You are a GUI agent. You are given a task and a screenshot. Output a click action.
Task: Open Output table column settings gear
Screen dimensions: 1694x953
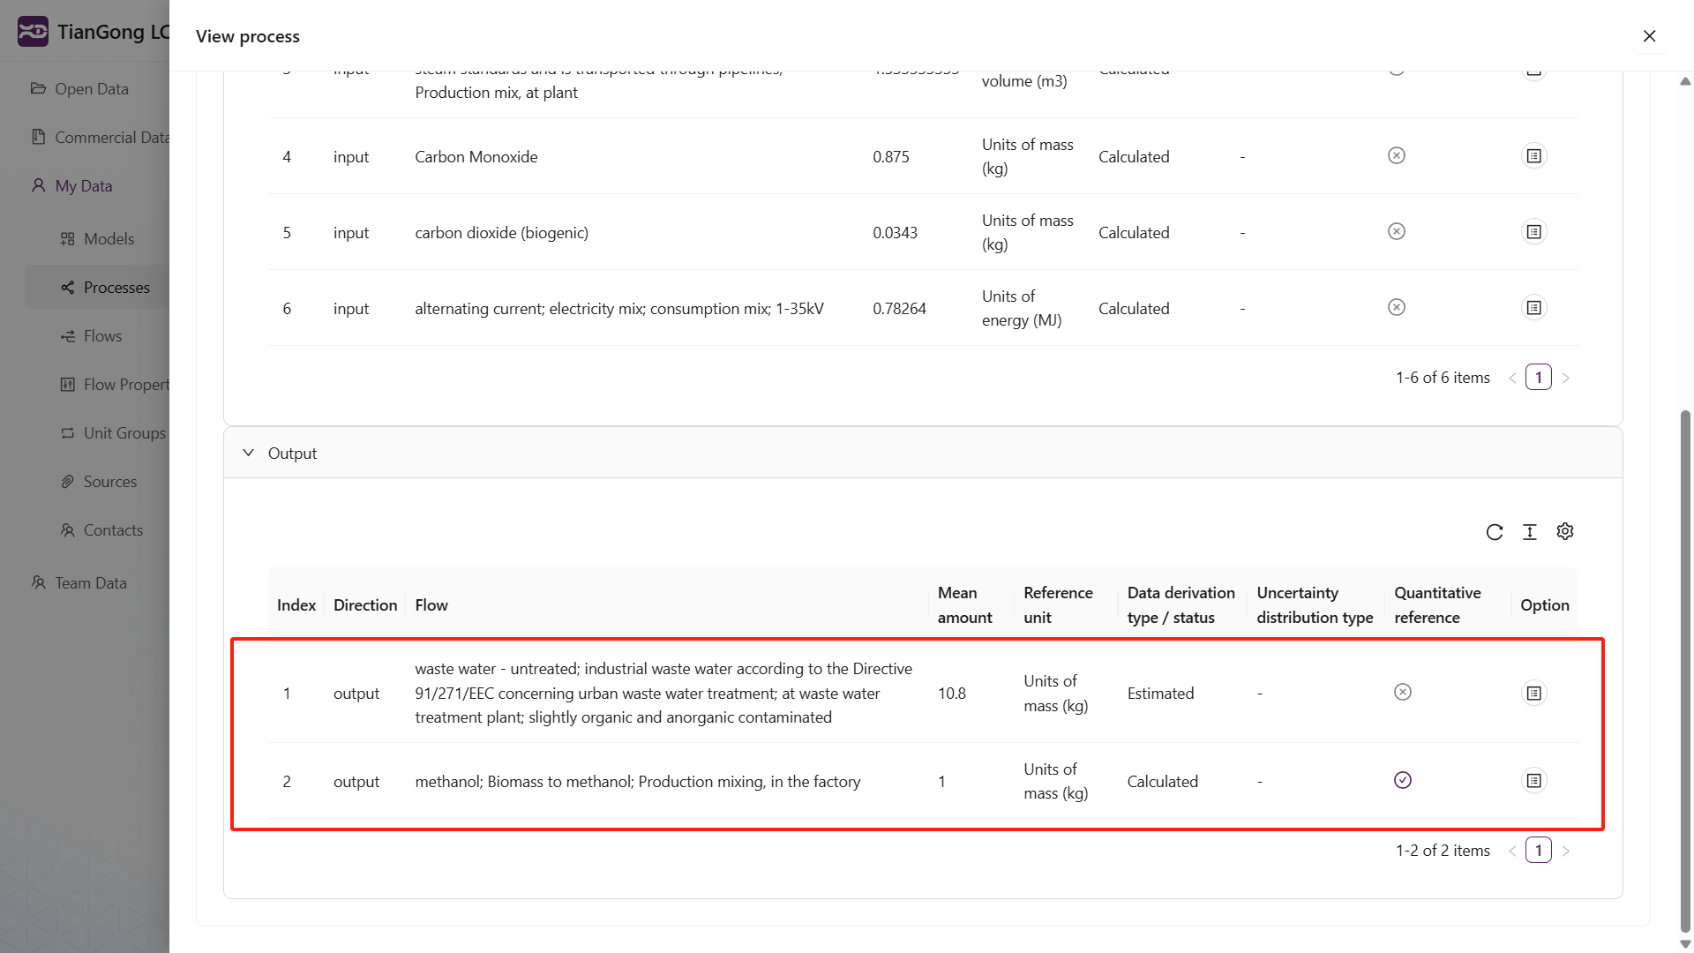1564,532
